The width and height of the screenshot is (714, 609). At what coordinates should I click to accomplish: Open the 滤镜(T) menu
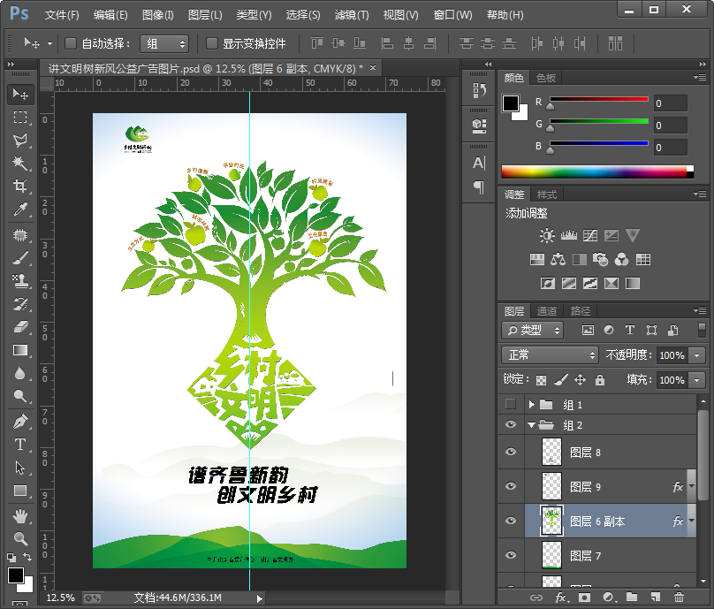[x=352, y=15]
